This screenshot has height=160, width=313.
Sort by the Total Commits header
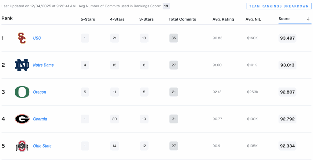(x=182, y=19)
